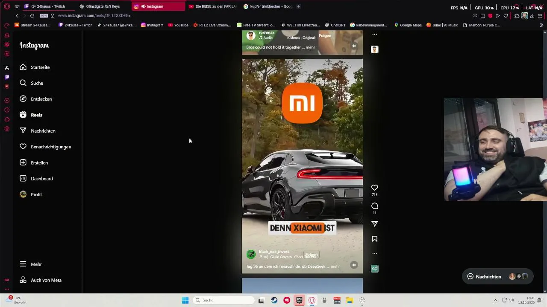Open audio thumbnail of Xiaomi reel
Viewport: 547px width, 307px height.
[x=374, y=269]
